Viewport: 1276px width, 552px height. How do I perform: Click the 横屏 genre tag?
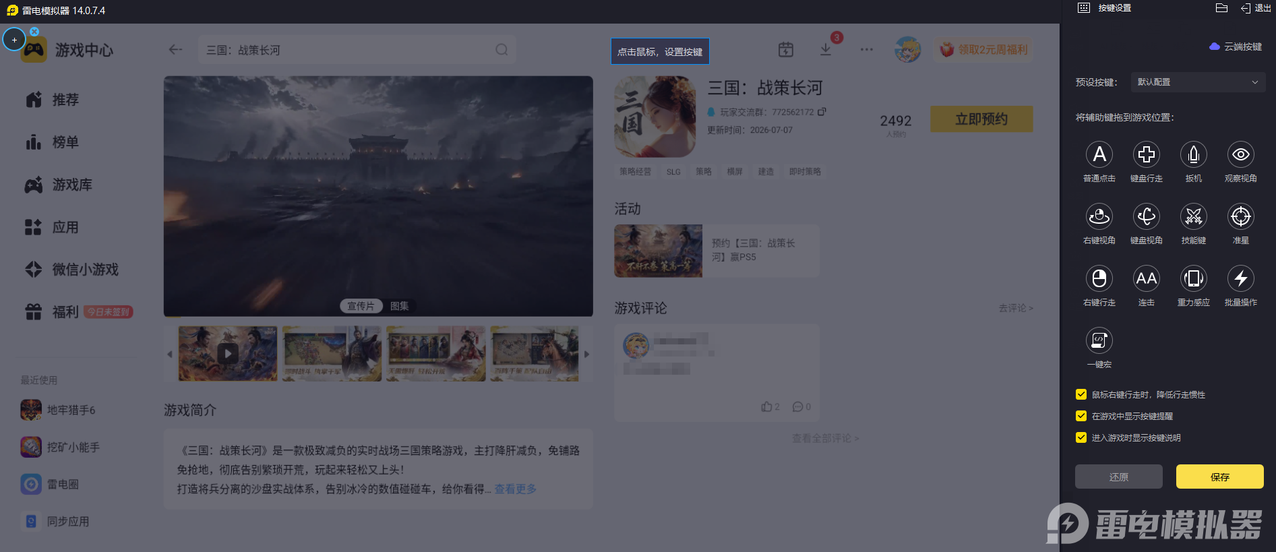click(735, 172)
